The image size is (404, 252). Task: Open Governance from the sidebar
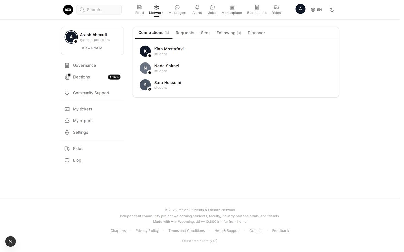tap(92, 65)
